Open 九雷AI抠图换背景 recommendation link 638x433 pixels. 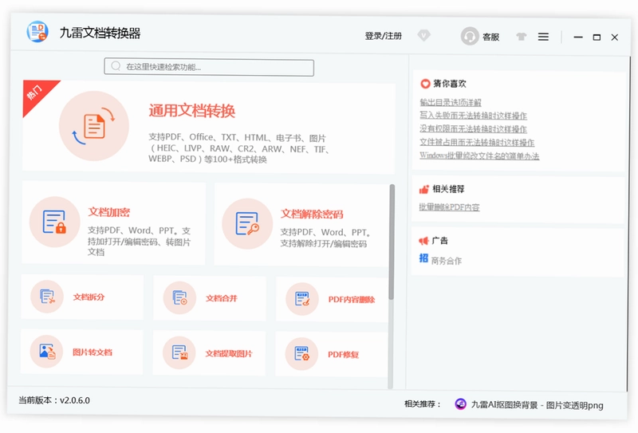(x=537, y=405)
